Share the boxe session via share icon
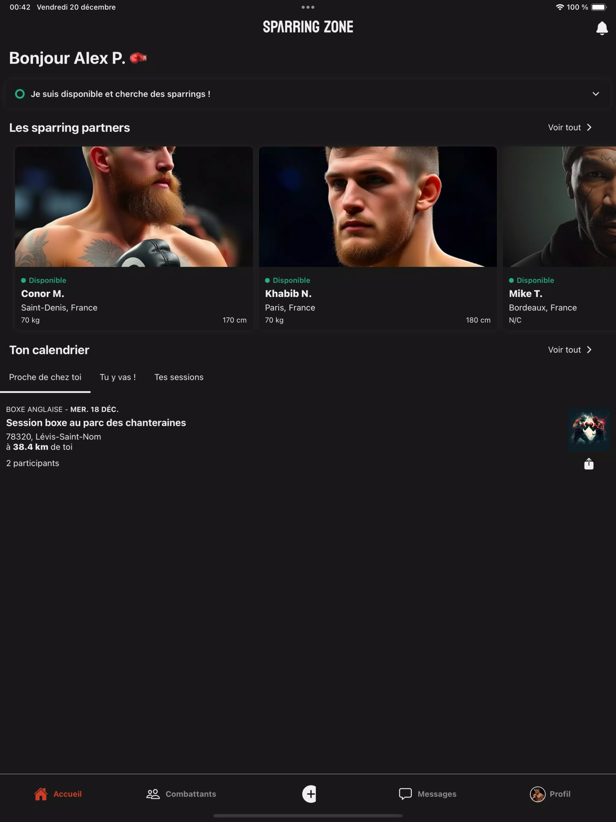Viewport: 616px width, 822px height. (x=588, y=463)
